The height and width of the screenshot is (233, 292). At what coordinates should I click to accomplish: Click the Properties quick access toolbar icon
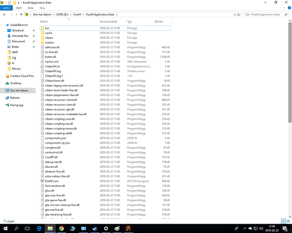(x=9, y=3)
